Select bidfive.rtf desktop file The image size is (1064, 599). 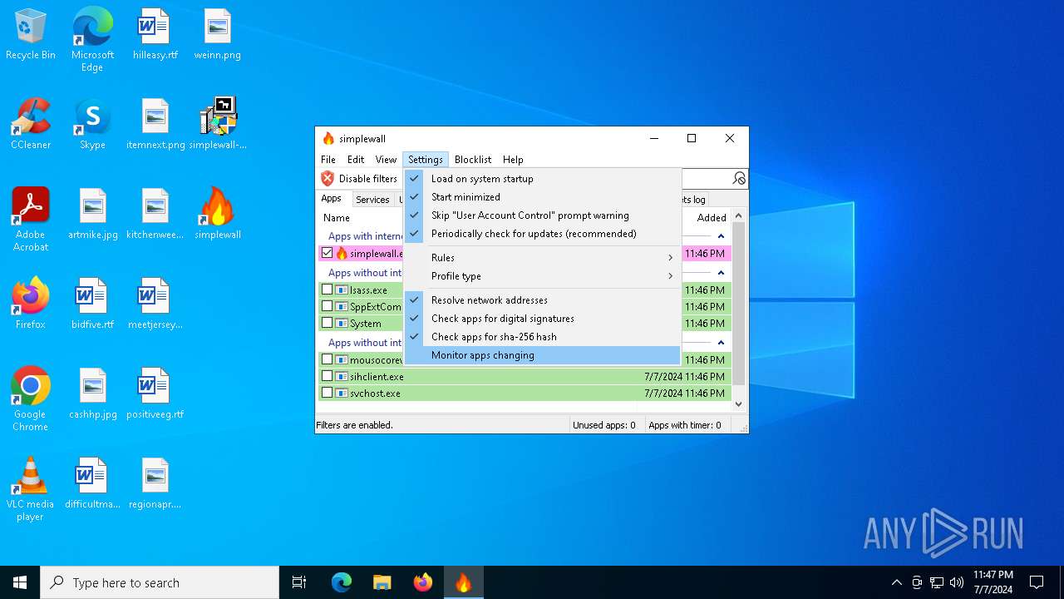coord(92,304)
